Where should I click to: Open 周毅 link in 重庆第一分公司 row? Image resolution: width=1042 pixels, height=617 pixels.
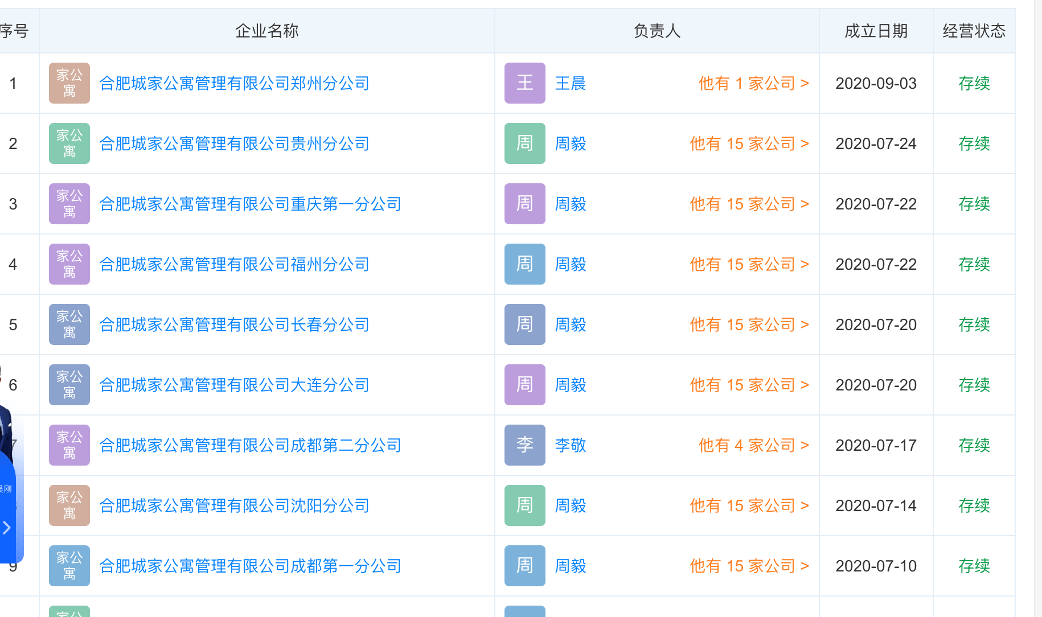tap(571, 204)
